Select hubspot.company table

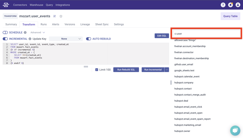184,83
